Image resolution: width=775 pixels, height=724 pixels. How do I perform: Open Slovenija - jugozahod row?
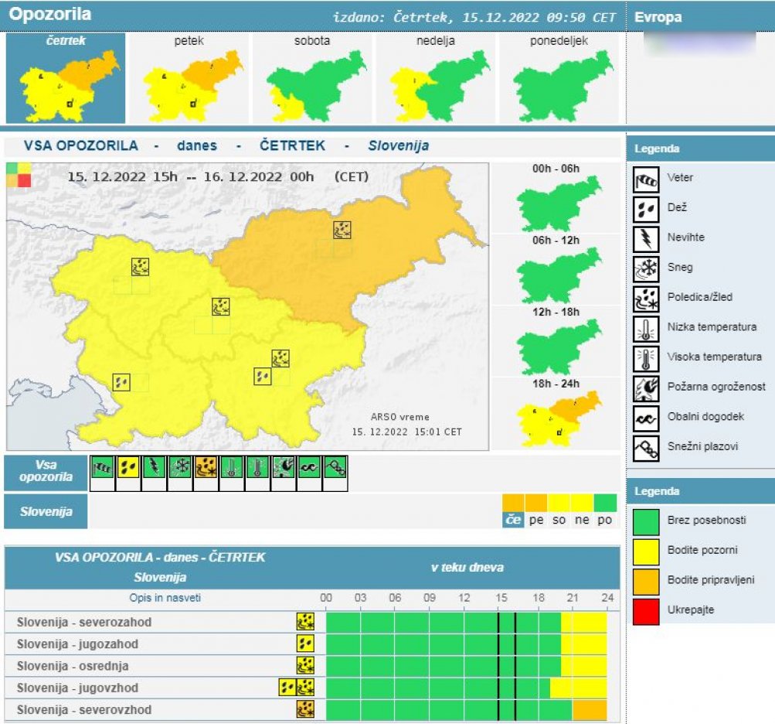[312, 644]
